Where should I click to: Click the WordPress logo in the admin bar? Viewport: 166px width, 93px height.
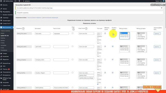[1, 1]
